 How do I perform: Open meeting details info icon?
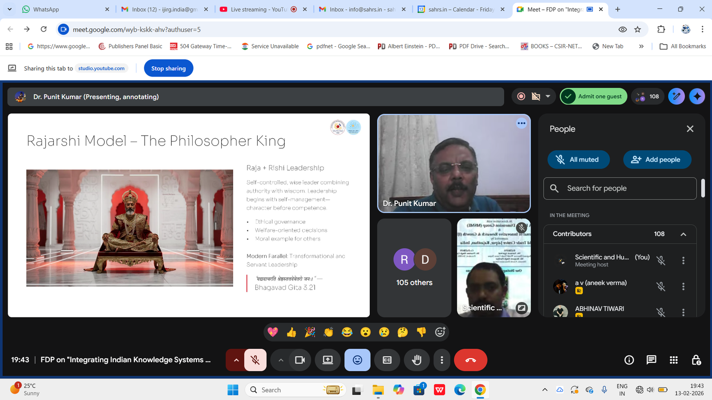point(629,360)
